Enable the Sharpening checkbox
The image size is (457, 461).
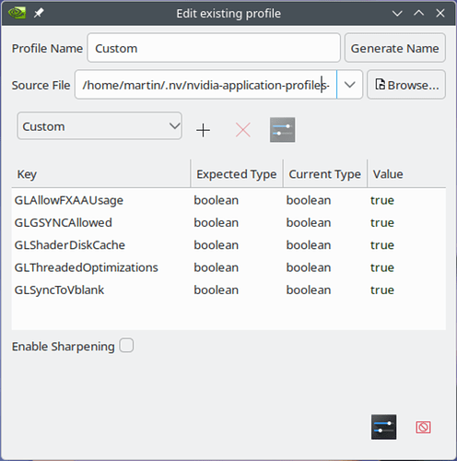(x=126, y=346)
